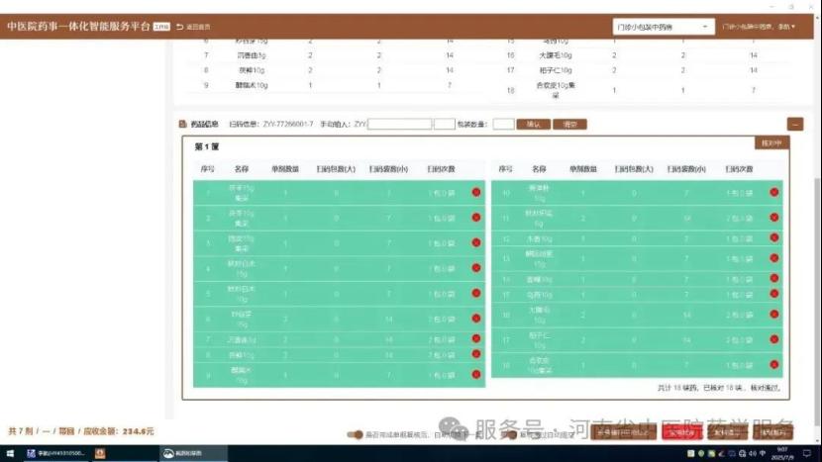The width and height of the screenshot is (822, 462).
Task: Click red delete icon in row 18
Action: [x=774, y=364]
